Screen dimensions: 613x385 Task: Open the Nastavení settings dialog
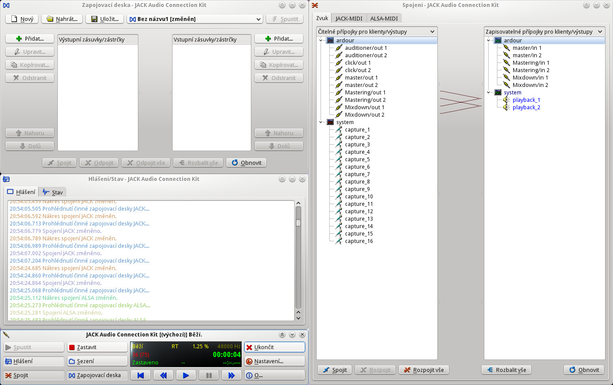pyautogui.click(x=275, y=361)
